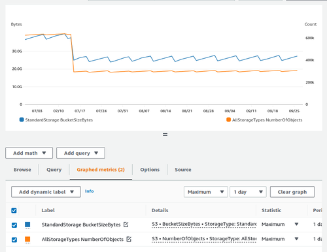Open the Add query dropdown
The height and width of the screenshot is (252, 327).
80,153
